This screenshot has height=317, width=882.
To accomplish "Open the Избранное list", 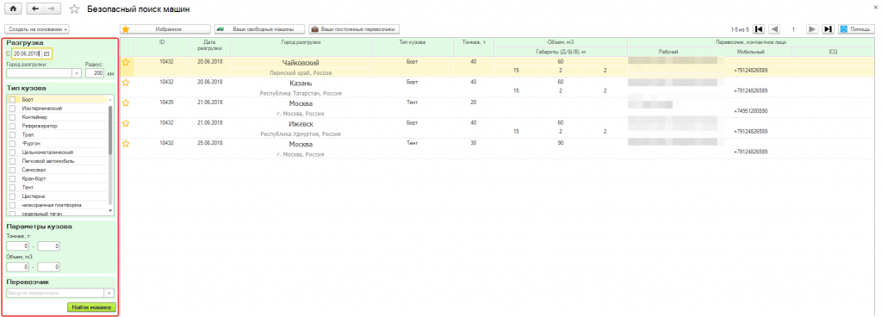I will 165,29.
